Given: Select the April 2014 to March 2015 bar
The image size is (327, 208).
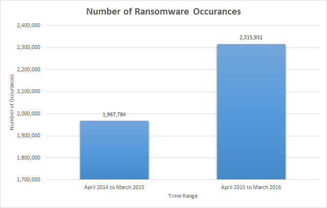Looking at the screenshot, I should pos(114,150).
